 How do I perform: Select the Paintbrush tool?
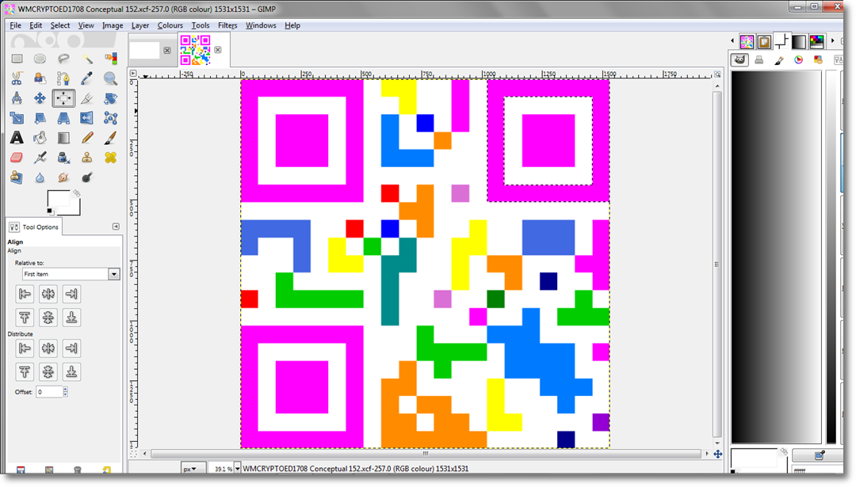(x=110, y=138)
